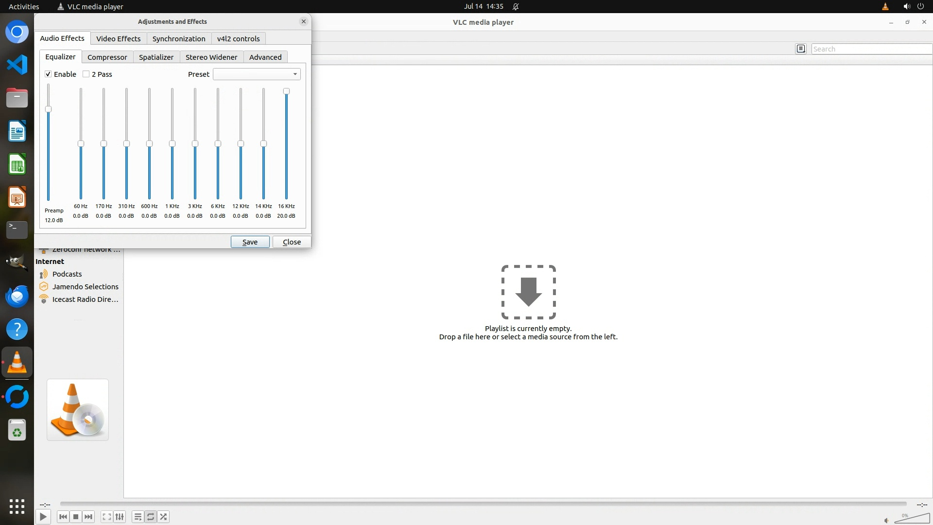The image size is (933, 525).
Task: Click the Close button in effects dialog
Action: tap(292, 242)
